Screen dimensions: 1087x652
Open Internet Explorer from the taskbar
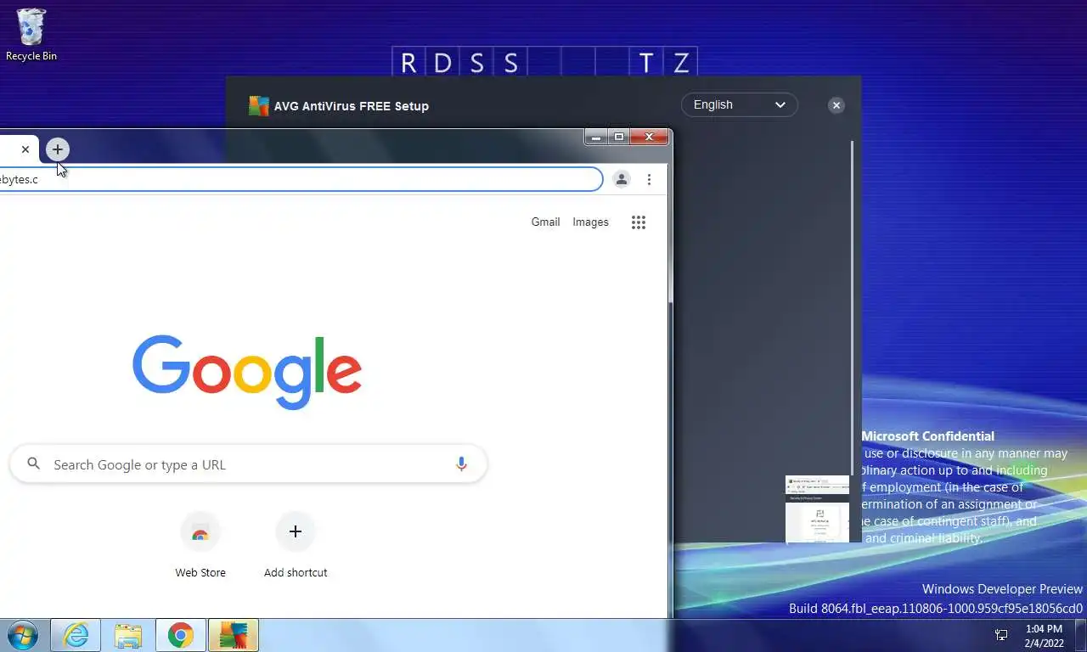pyautogui.click(x=76, y=635)
